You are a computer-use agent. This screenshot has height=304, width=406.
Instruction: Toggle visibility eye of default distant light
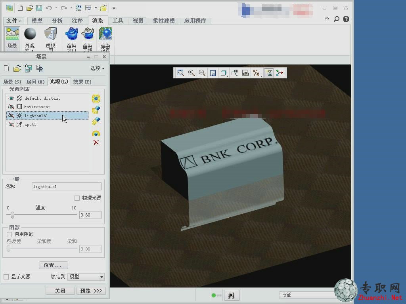click(x=11, y=98)
